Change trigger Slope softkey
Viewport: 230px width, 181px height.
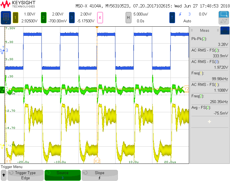pos(99,175)
